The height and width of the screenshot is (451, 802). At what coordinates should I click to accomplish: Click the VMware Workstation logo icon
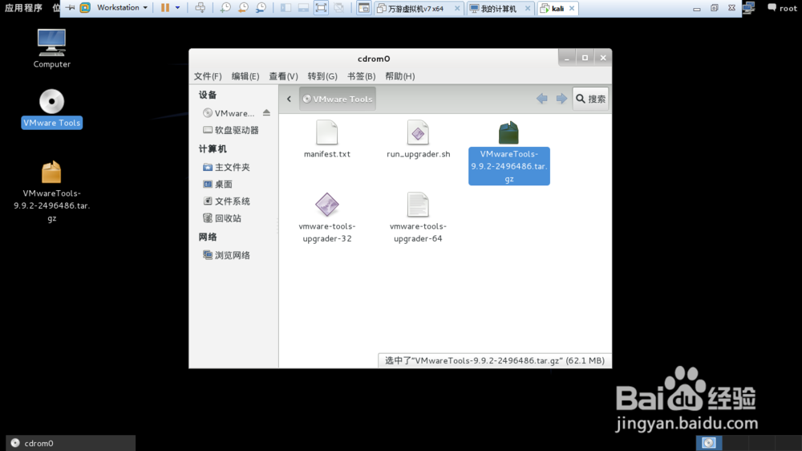pyautogui.click(x=85, y=8)
